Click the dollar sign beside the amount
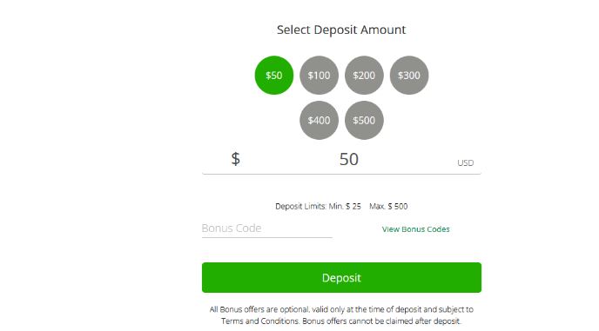599x331 pixels. pos(236,159)
